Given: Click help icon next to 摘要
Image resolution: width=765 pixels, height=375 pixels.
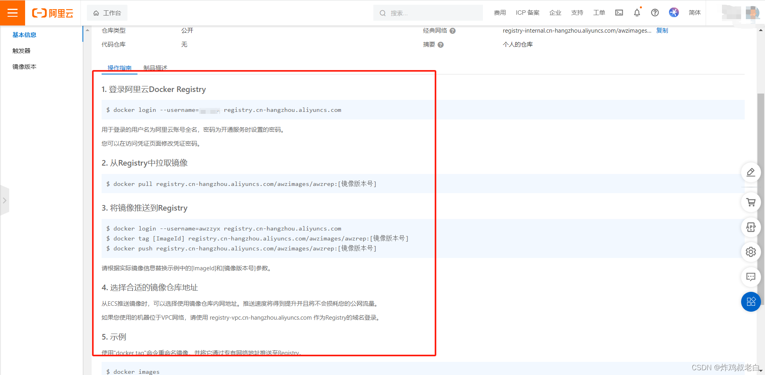Looking at the screenshot, I should [441, 45].
